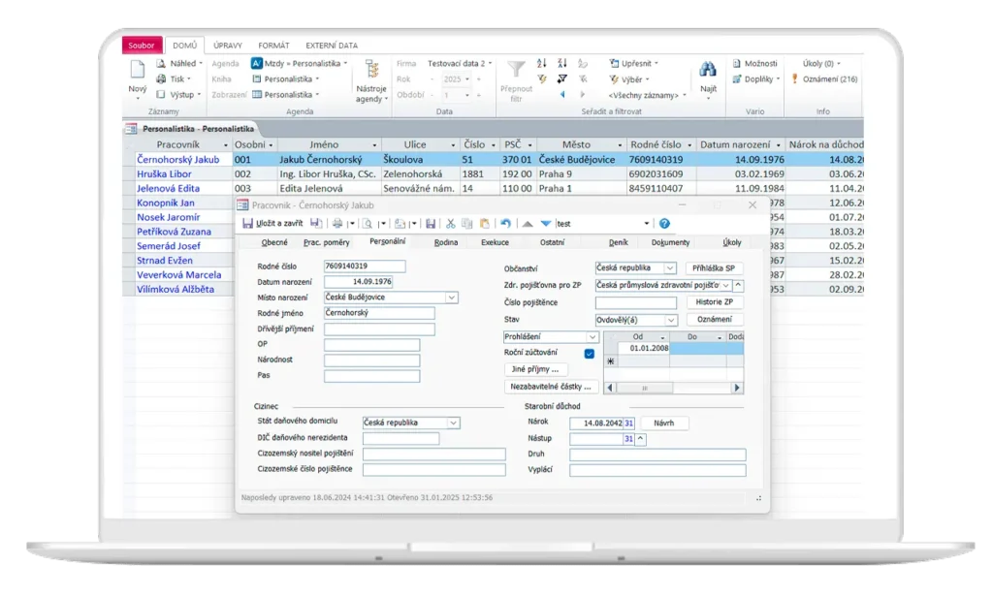Expand the Stav dropdown
This screenshot has width=993, height=596.
coord(670,319)
